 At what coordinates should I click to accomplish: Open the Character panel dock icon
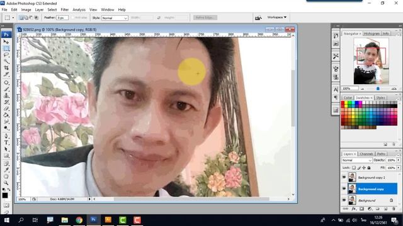pos(336,89)
